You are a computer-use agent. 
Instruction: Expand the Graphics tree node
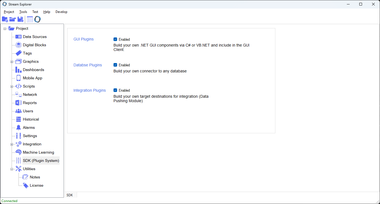(12, 62)
